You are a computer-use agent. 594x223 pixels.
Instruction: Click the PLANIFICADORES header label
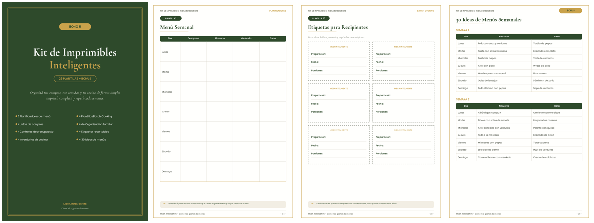click(278, 10)
